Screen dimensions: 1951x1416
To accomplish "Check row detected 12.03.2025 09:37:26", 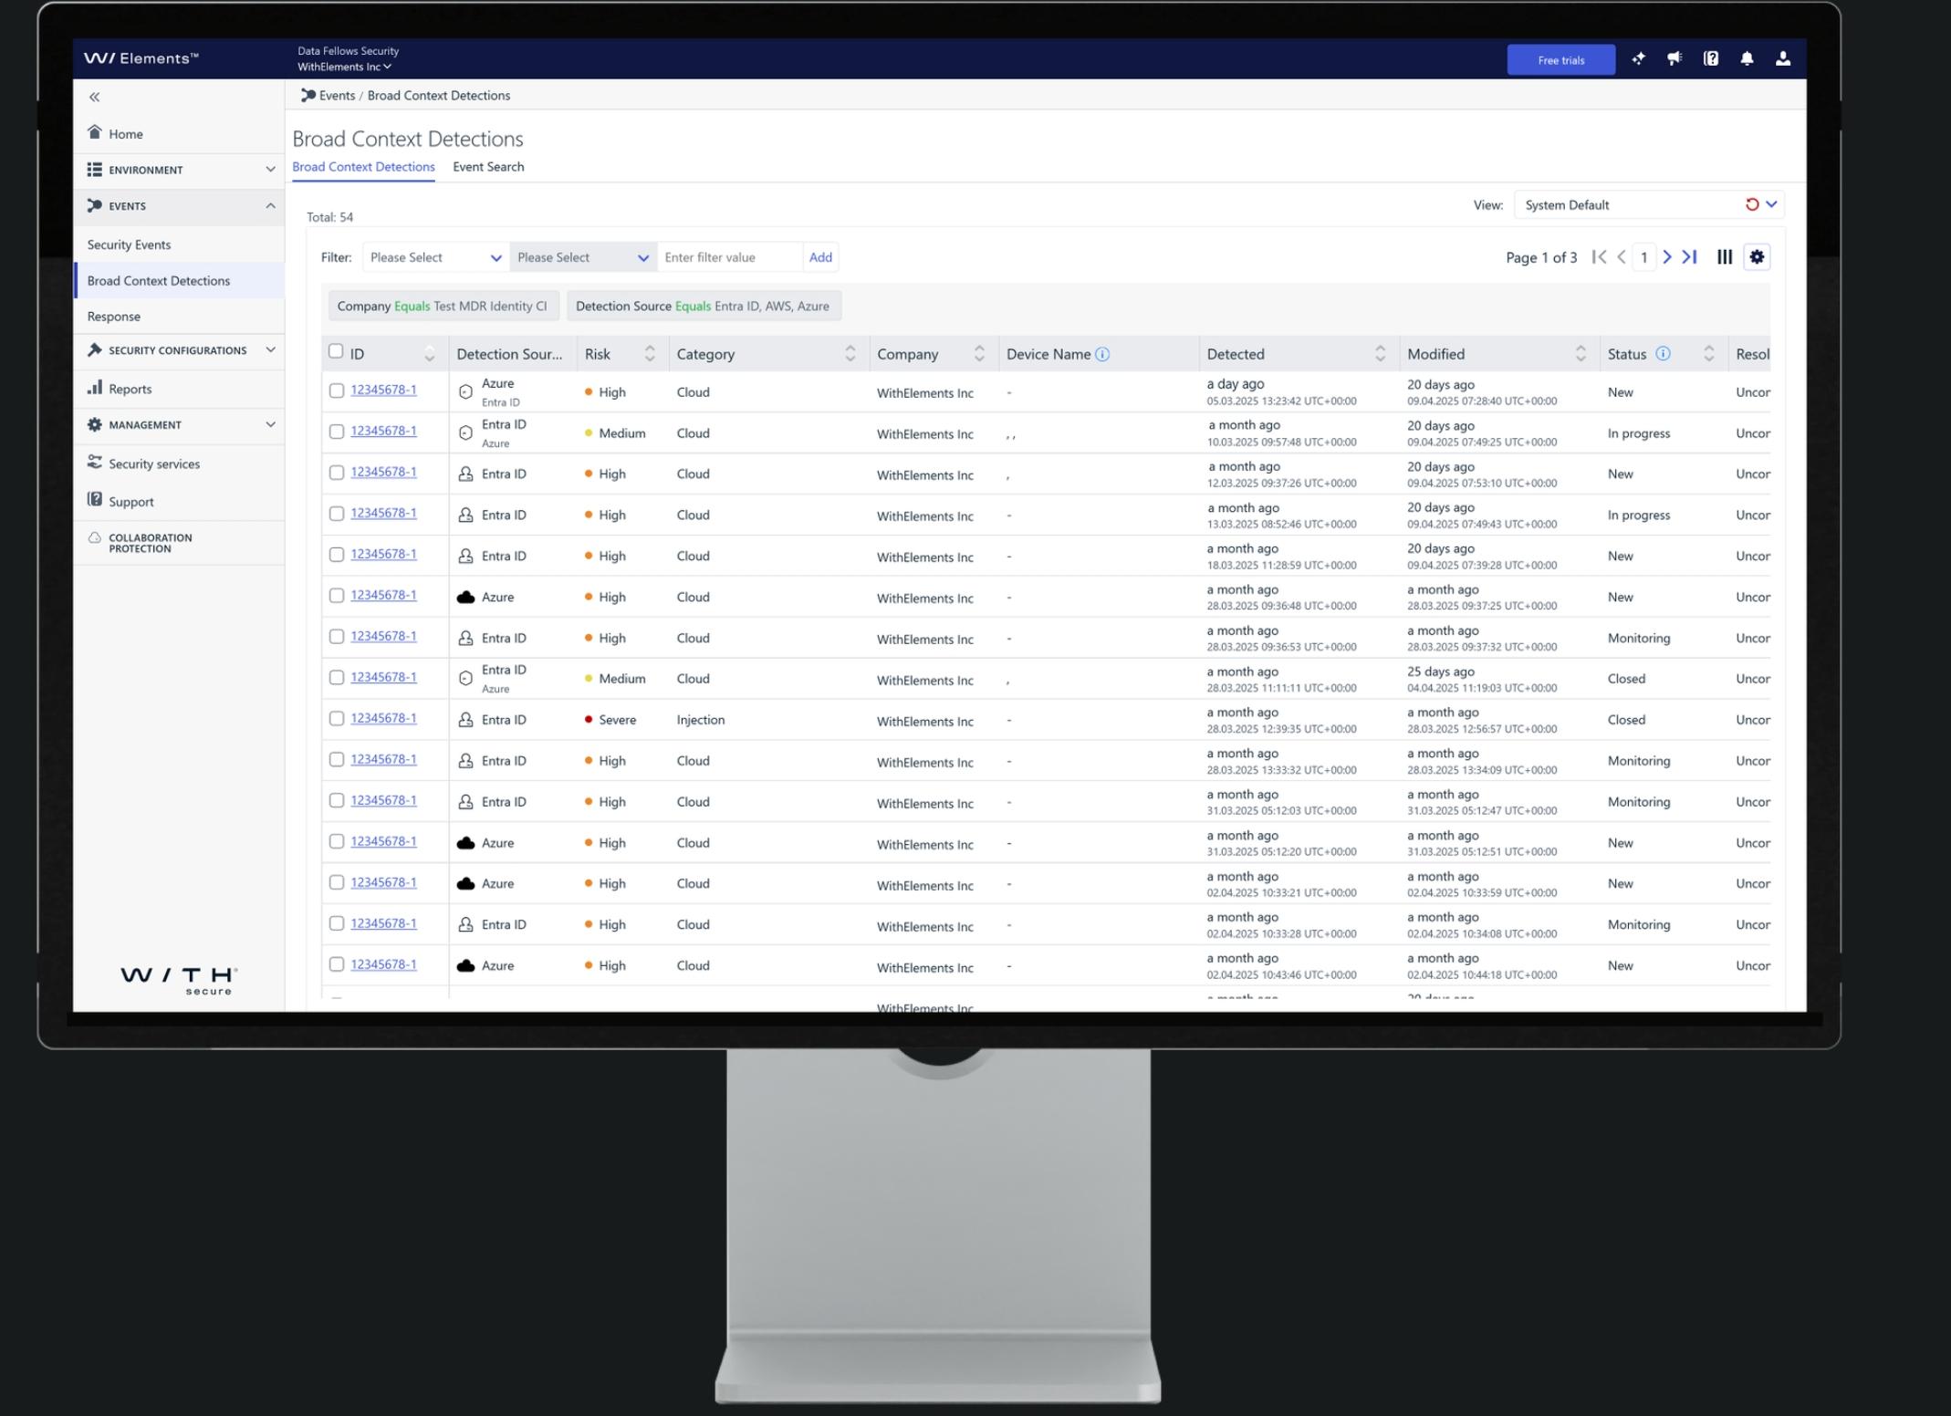I will (337, 473).
